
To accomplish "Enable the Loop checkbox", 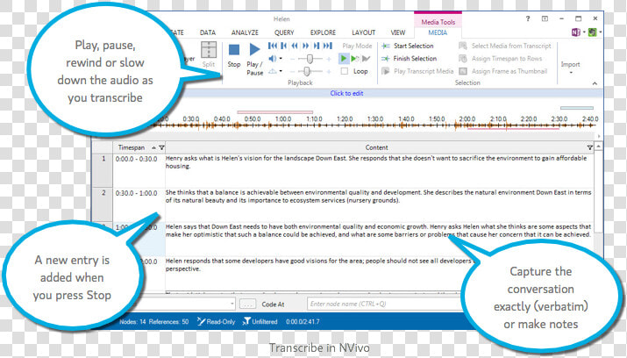I will tap(345, 71).
